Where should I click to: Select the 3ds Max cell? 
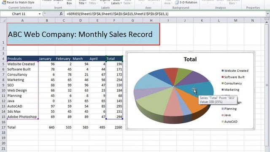coord(22,111)
